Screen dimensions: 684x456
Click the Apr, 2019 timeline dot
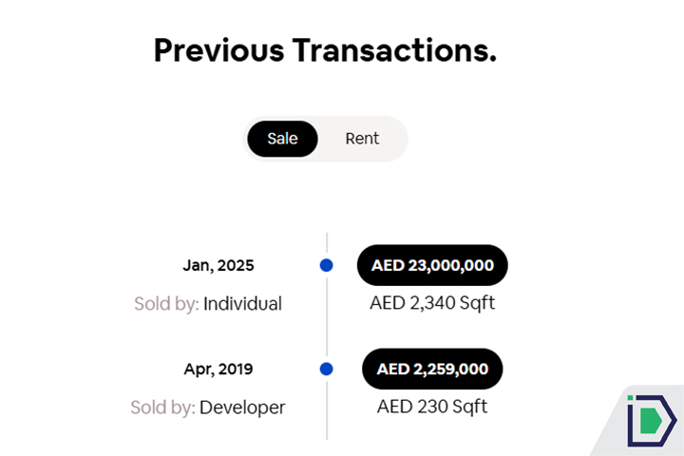point(327,369)
